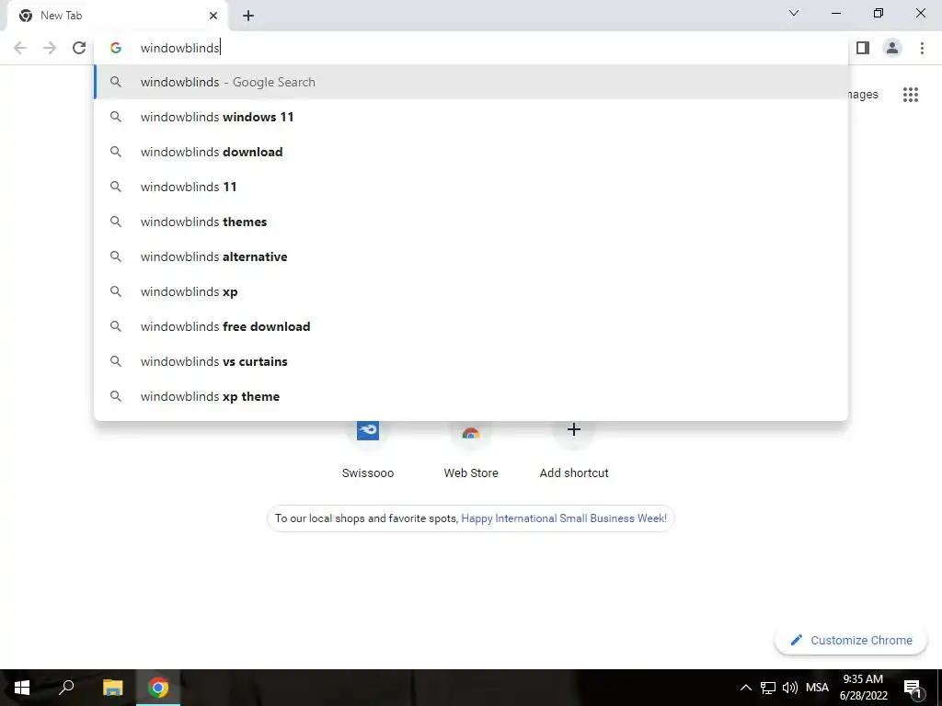Open taskbar search magnifier

66,688
